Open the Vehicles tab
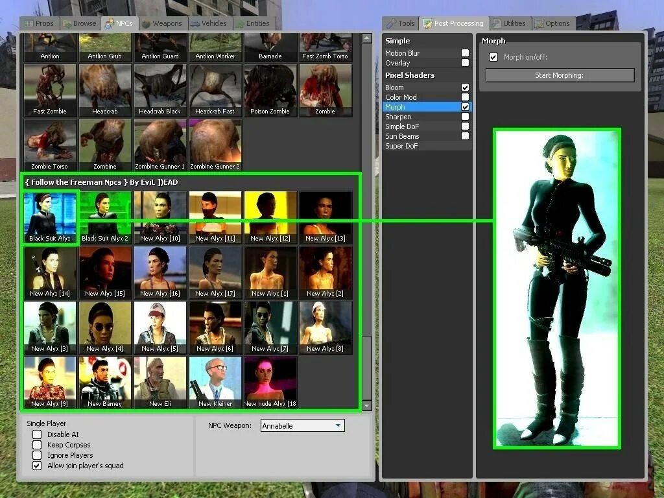The image size is (664, 498). 209,23
